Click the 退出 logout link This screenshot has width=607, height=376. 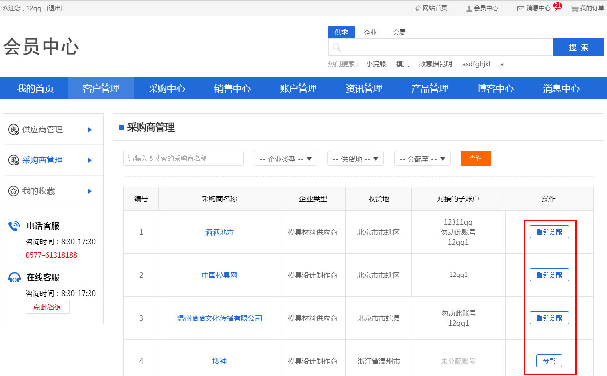(55, 8)
